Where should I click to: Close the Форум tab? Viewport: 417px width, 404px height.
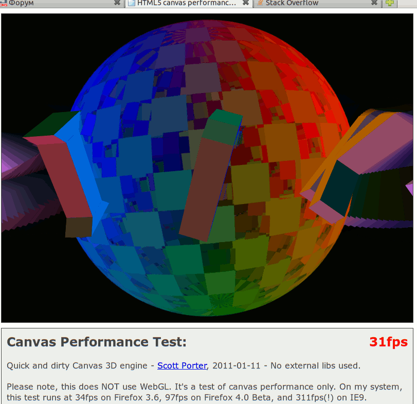(117, 3)
